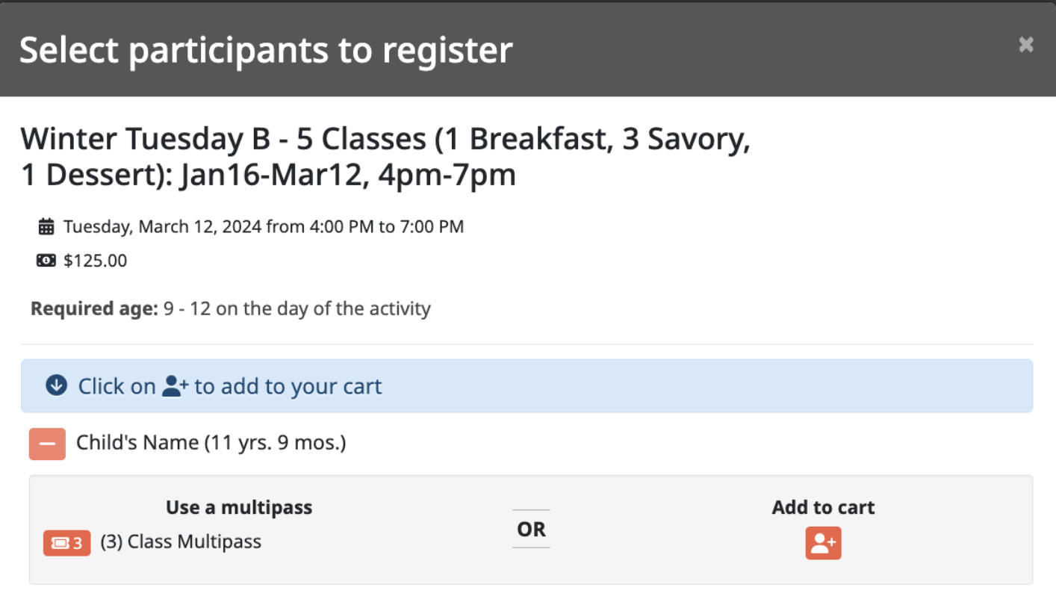
Task: Select the (3) Class Multipass option
Action: [x=181, y=542]
